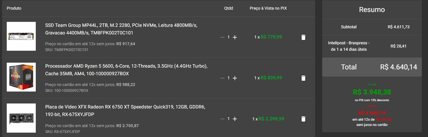Decrease quantity of the Radeon RX 6750 XT
Screen dimensions: 428x137
click(x=223, y=119)
